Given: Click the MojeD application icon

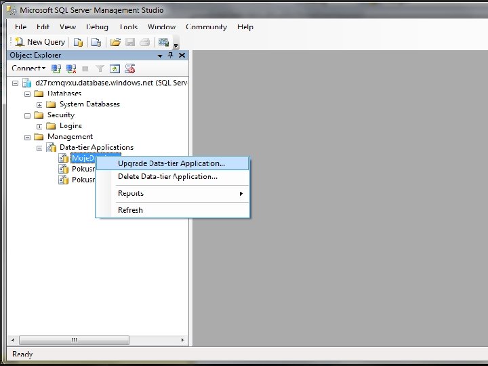Looking at the screenshot, I should click(x=64, y=158).
